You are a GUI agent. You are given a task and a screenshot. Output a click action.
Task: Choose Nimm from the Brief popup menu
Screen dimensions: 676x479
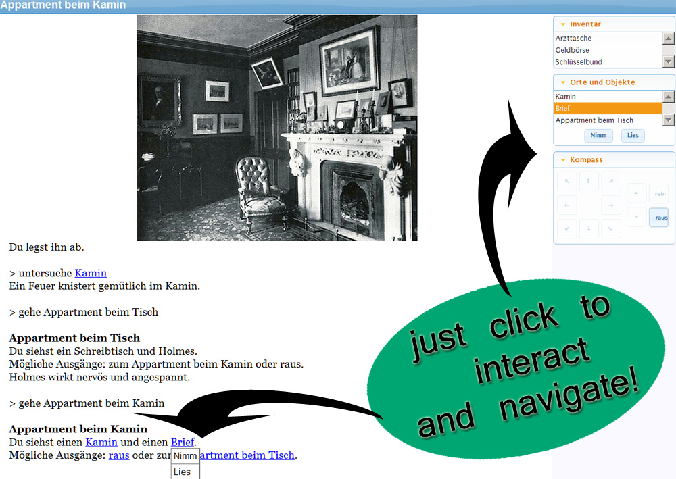185,456
